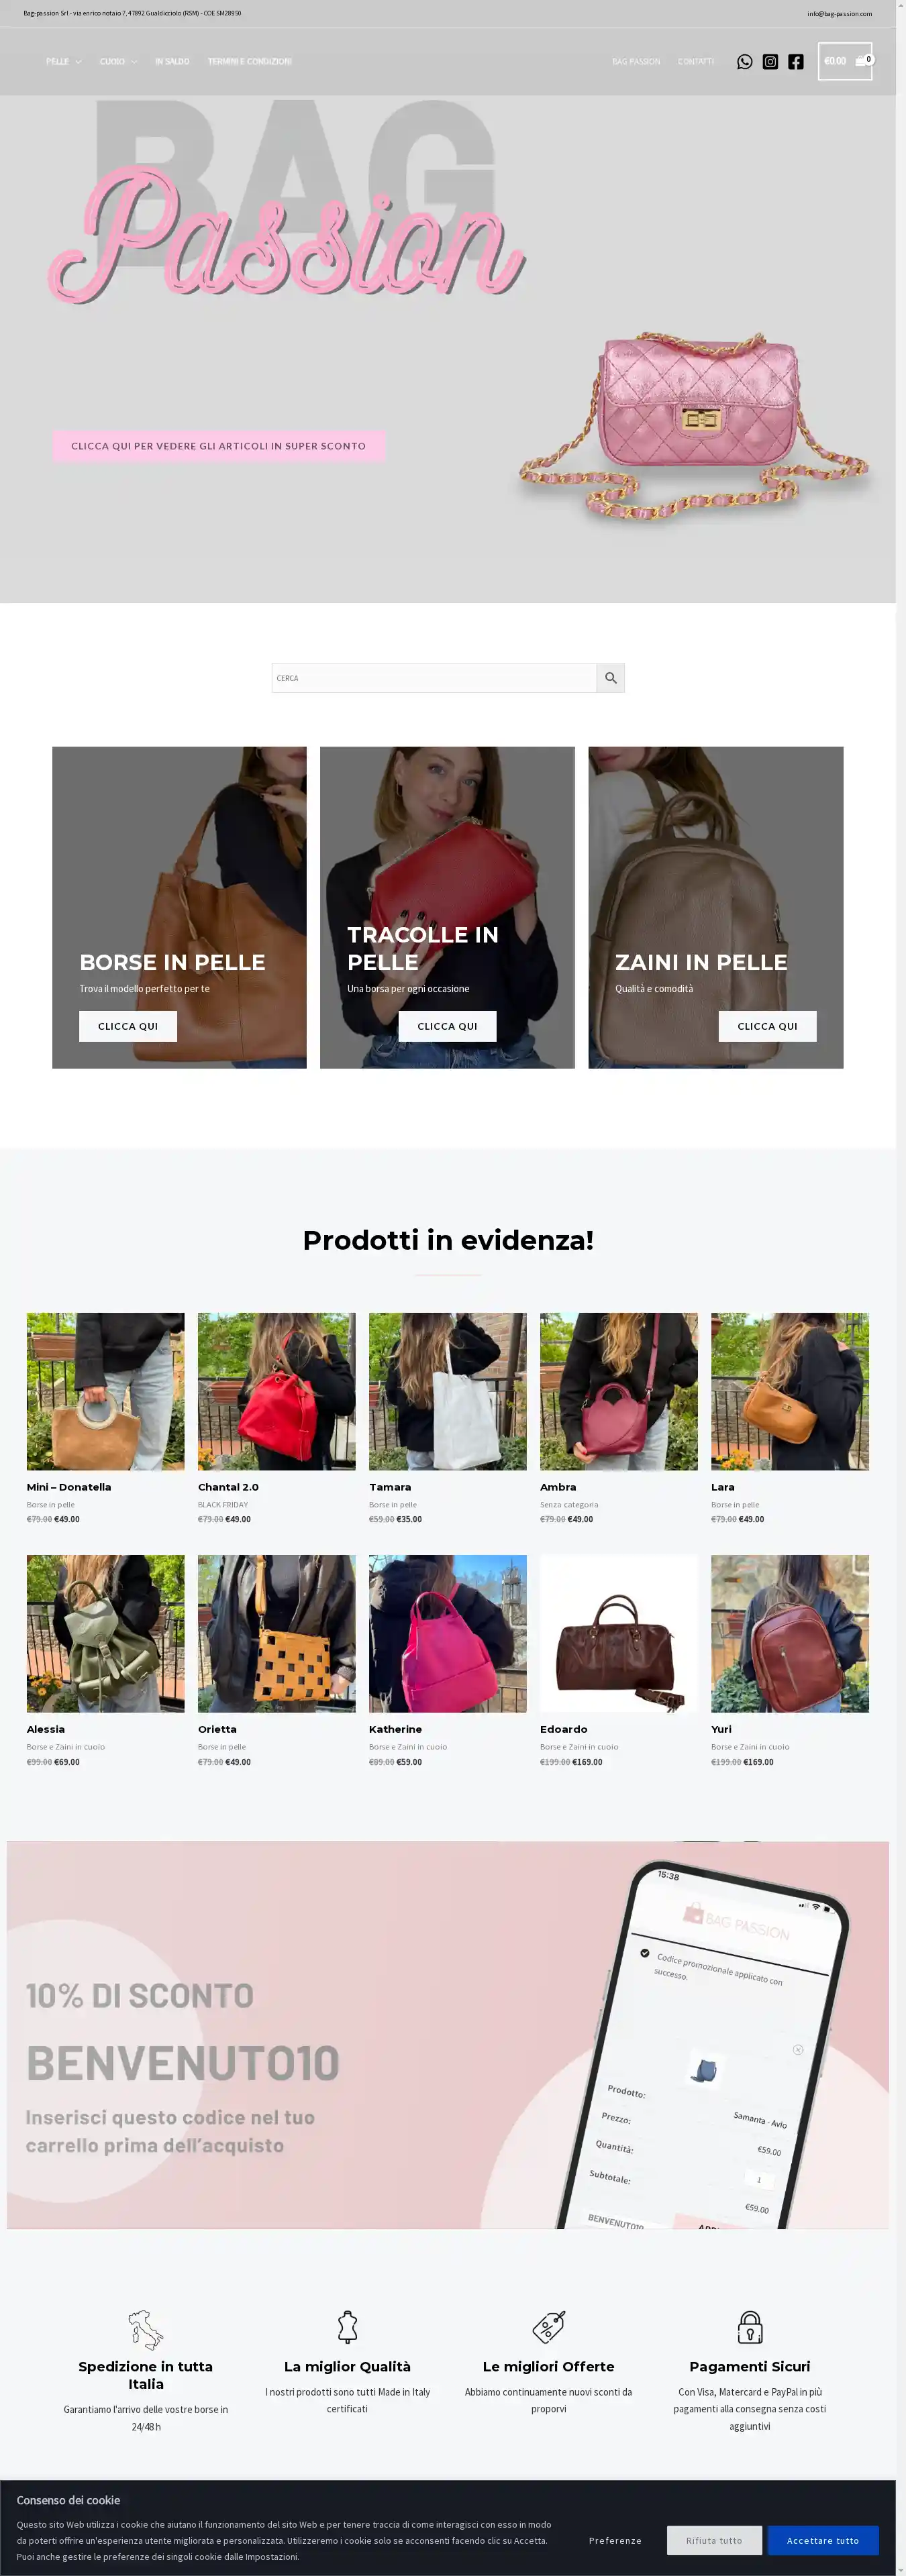
Task: Click the price tag offers icon
Action: [x=548, y=2327]
